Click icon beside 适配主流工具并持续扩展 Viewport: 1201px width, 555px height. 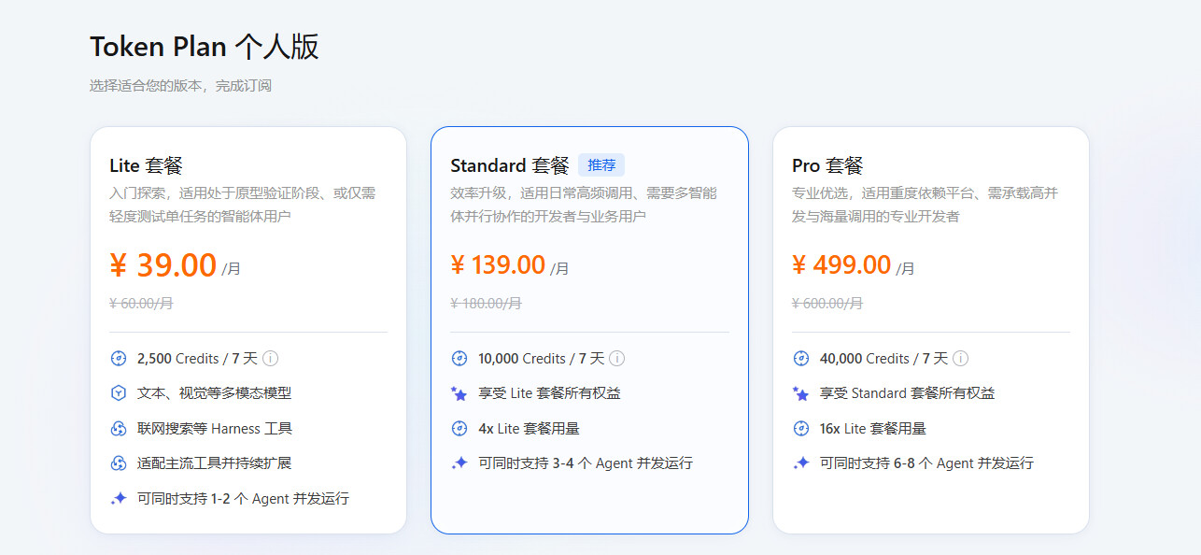point(119,463)
